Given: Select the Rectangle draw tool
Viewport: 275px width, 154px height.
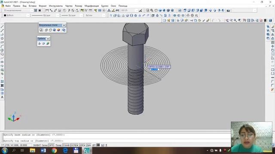Looking at the screenshot, I should tap(2, 42).
